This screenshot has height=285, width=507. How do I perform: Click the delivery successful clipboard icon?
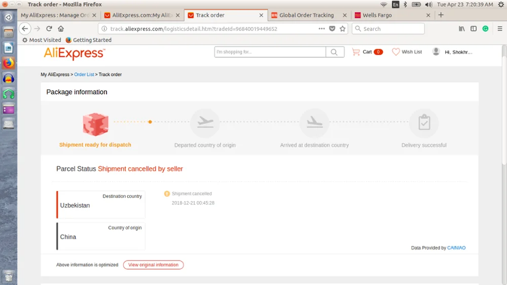424,123
